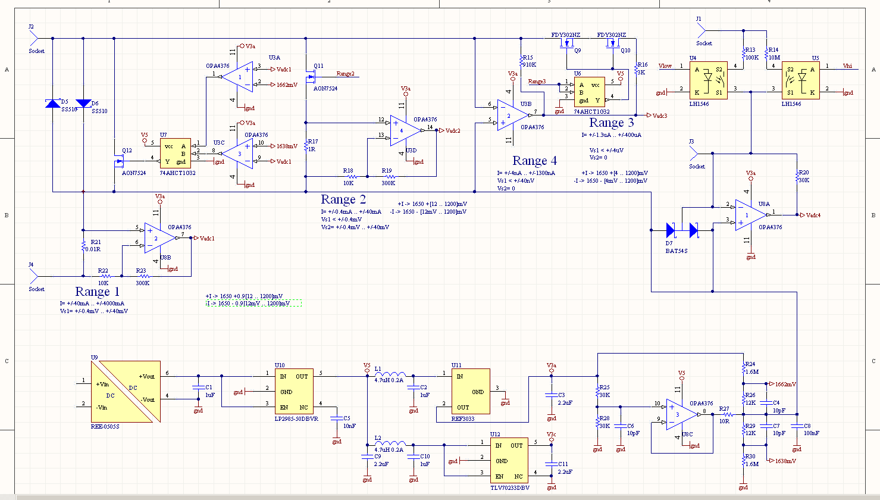The width and height of the screenshot is (880, 500).
Task: Select the REE-0505S DC-DC converter U9
Action: [125, 392]
